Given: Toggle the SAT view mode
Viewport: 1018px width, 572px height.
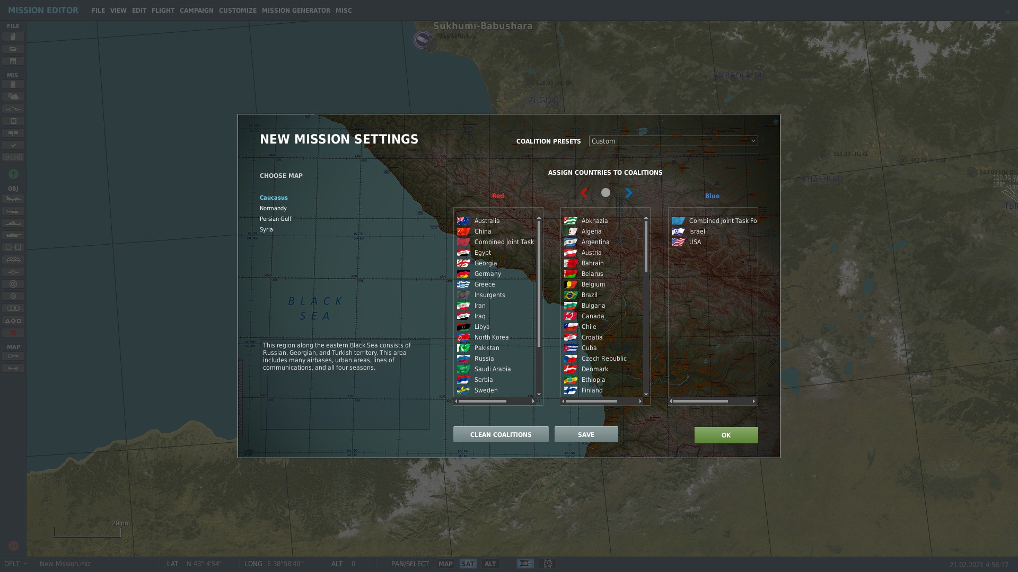Looking at the screenshot, I should coord(468,564).
